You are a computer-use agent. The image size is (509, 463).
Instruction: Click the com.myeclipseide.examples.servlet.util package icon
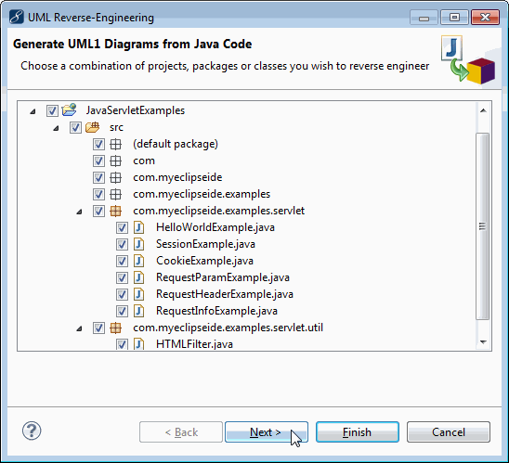coord(115,328)
